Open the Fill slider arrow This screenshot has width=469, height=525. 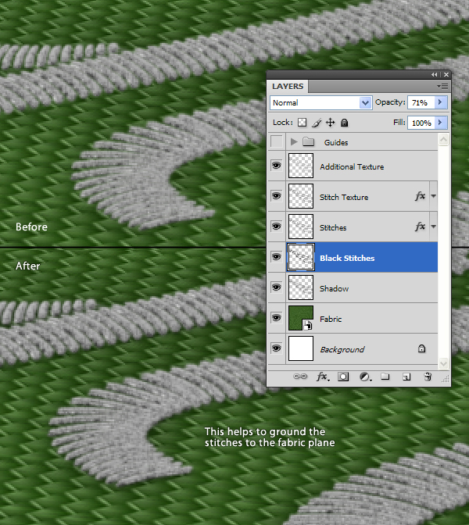(x=441, y=123)
